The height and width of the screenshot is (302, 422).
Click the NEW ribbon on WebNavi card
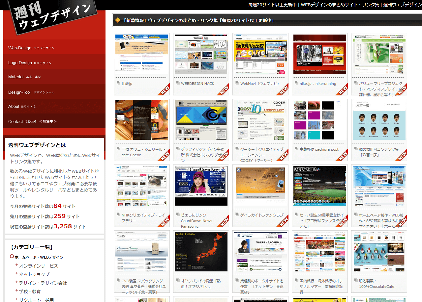[283, 89]
